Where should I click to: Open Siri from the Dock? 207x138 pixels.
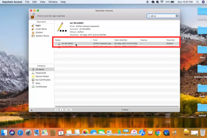click(x=12, y=132)
